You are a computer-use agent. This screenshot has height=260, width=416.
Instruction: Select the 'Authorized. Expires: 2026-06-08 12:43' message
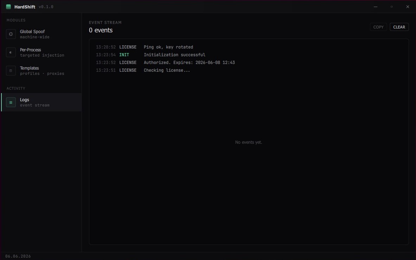click(x=189, y=63)
